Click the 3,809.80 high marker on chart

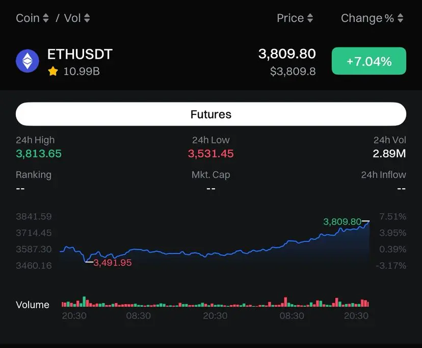point(342,221)
